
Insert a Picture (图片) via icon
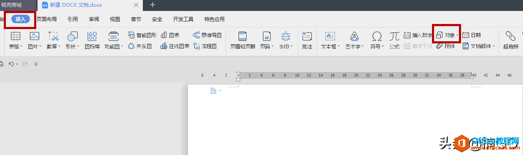35,37
